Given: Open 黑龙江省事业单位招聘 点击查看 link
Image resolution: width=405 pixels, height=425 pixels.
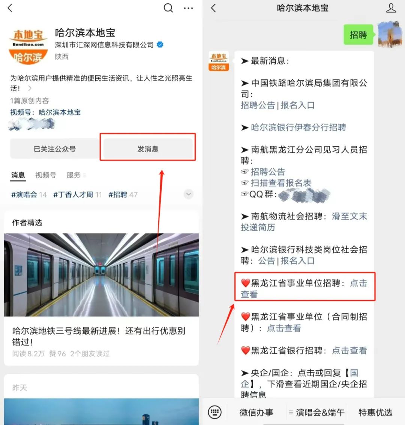Looking at the screenshot, I should point(304,289).
